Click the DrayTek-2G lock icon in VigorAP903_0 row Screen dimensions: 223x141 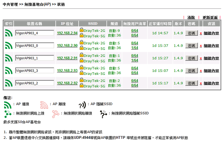coord(81,42)
